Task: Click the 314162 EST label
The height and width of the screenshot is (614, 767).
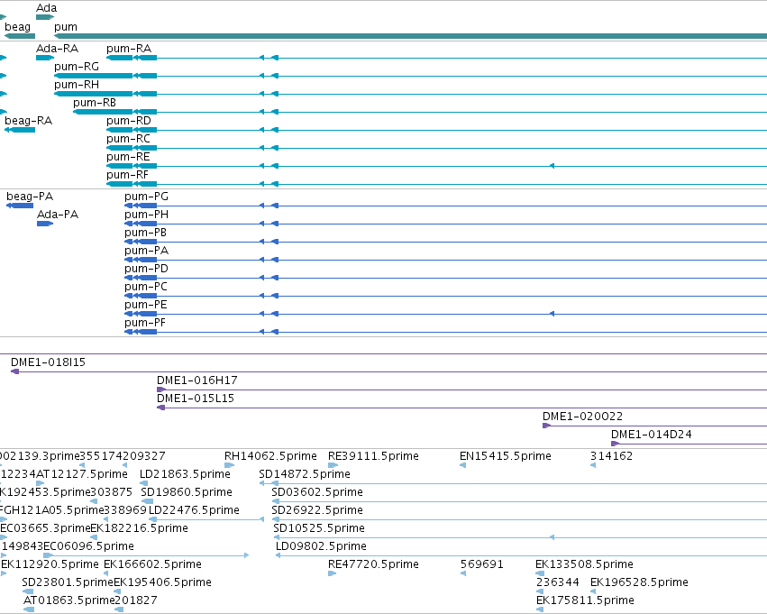Action: click(x=611, y=456)
